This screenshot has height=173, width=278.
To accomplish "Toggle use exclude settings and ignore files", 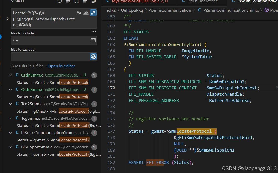I will (93, 56).
